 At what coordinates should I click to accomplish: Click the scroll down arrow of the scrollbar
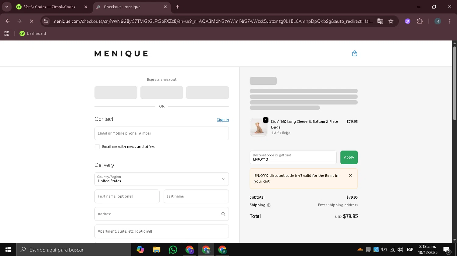coord(455,240)
